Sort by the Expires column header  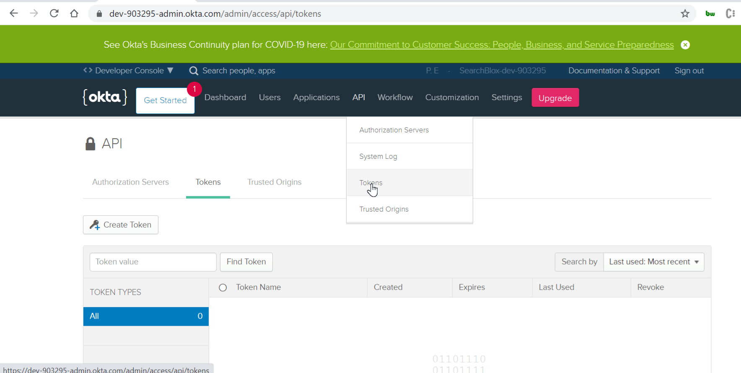[472, 288]
